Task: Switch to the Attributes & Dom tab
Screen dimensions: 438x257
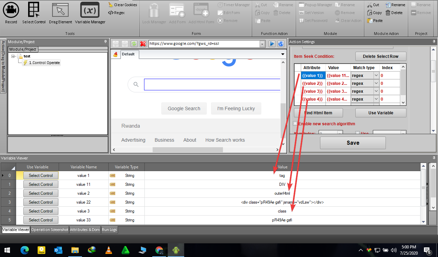Action: coord(85,230)
